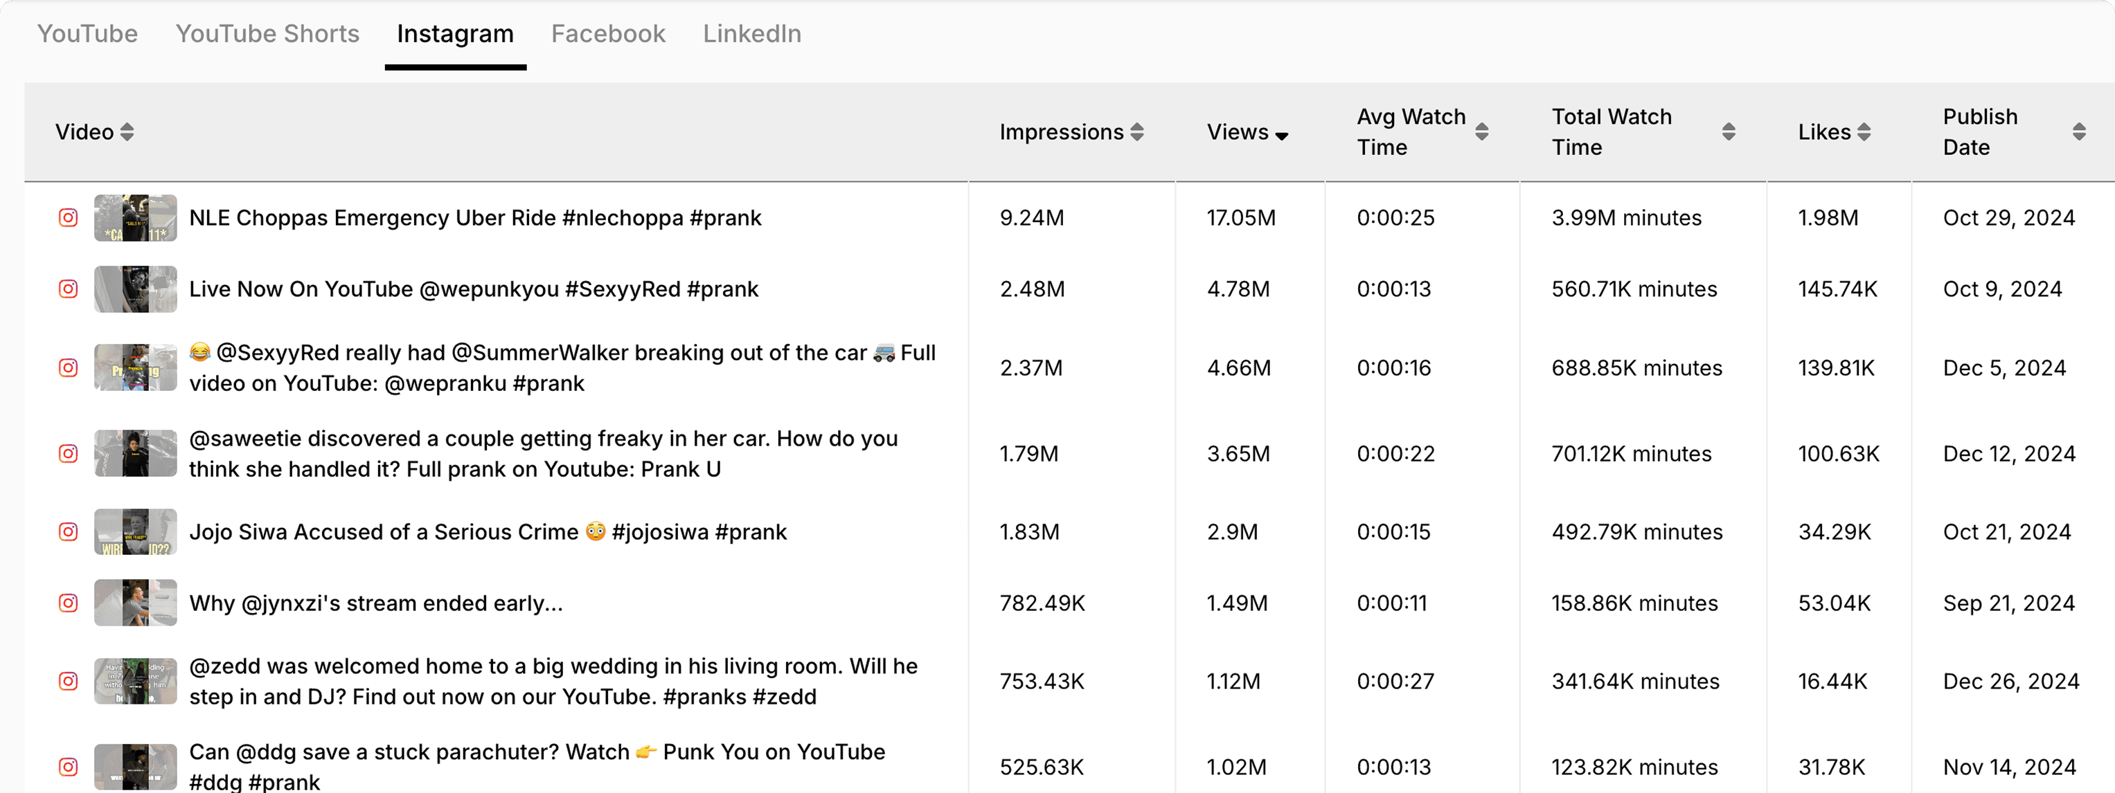Sort by Total Watch Time arrows

tap(1729, 132)
